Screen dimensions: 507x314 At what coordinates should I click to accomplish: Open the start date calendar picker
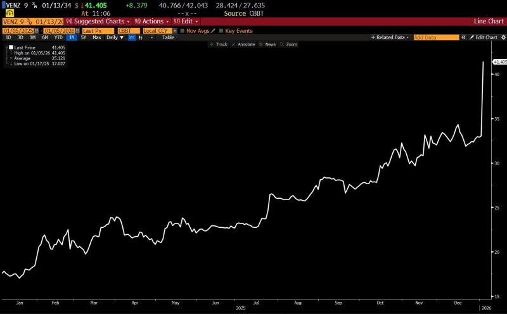point(37,30)
